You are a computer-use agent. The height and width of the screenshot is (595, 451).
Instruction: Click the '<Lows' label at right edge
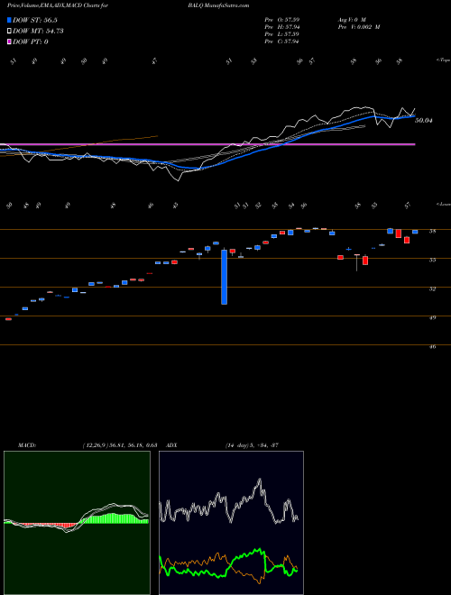[x=443, y=204]
